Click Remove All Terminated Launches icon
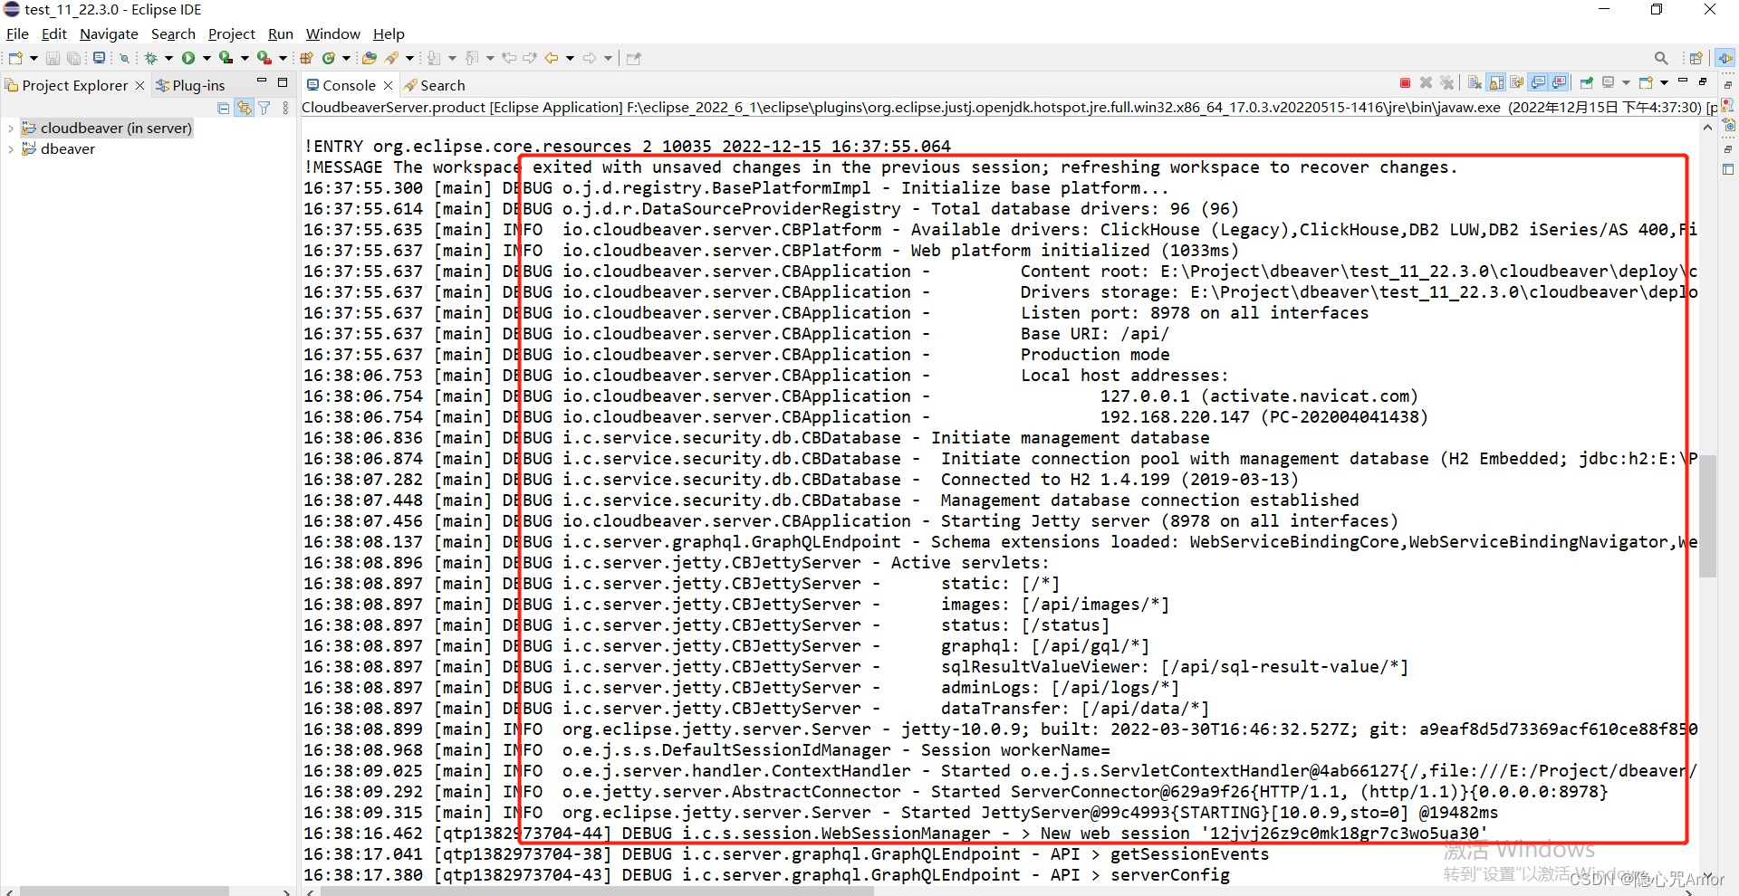The height and width of the screenshot is (896, 1739). click(x=1446, y=83)
